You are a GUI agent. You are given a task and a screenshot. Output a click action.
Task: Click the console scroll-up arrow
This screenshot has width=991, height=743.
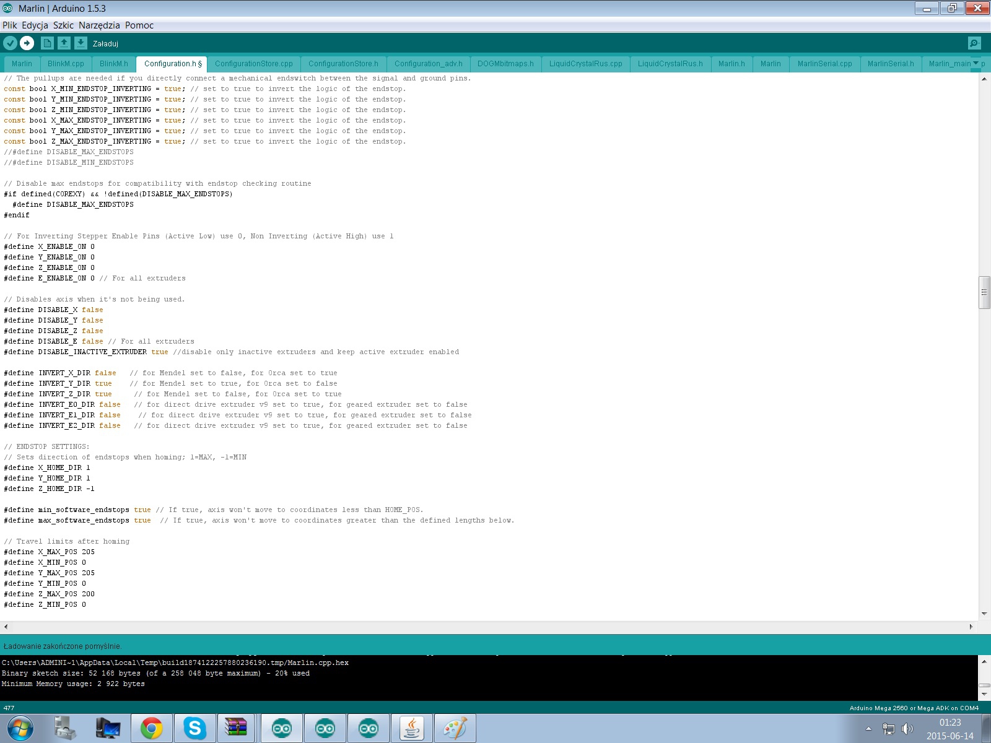pos(984,662)
